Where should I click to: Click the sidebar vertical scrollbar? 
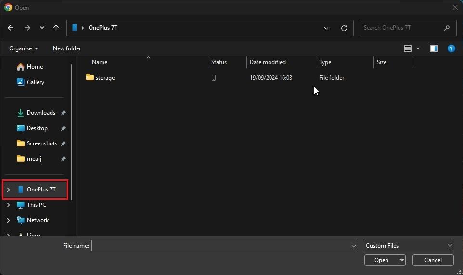click(72, 132)
